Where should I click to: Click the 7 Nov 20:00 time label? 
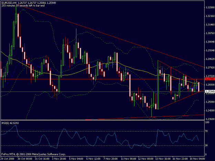pyautogui.click(x=111, y=159)
